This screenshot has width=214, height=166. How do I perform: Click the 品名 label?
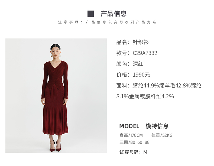coord(122,42)
